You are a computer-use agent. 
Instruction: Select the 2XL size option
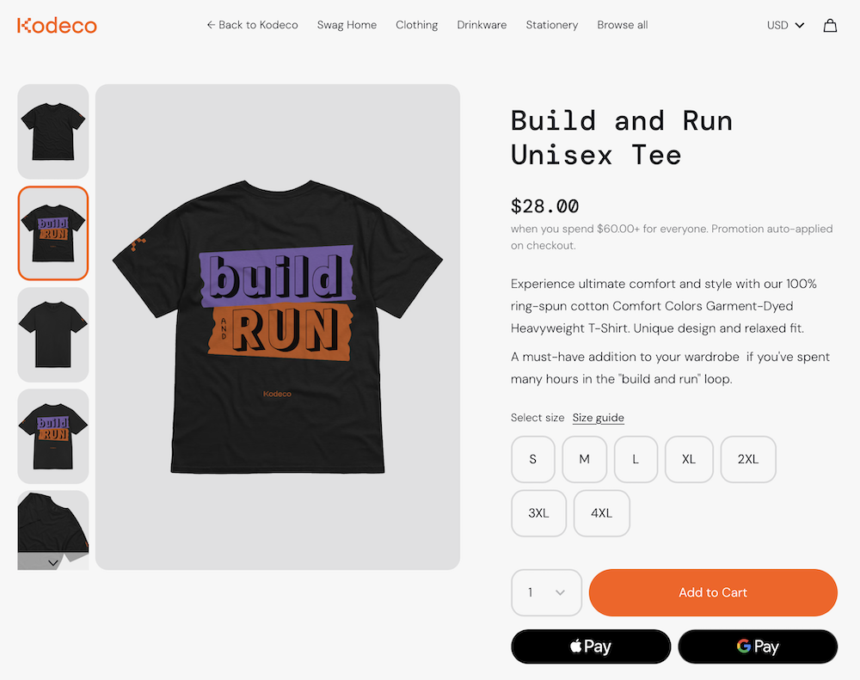pos(748,459)
